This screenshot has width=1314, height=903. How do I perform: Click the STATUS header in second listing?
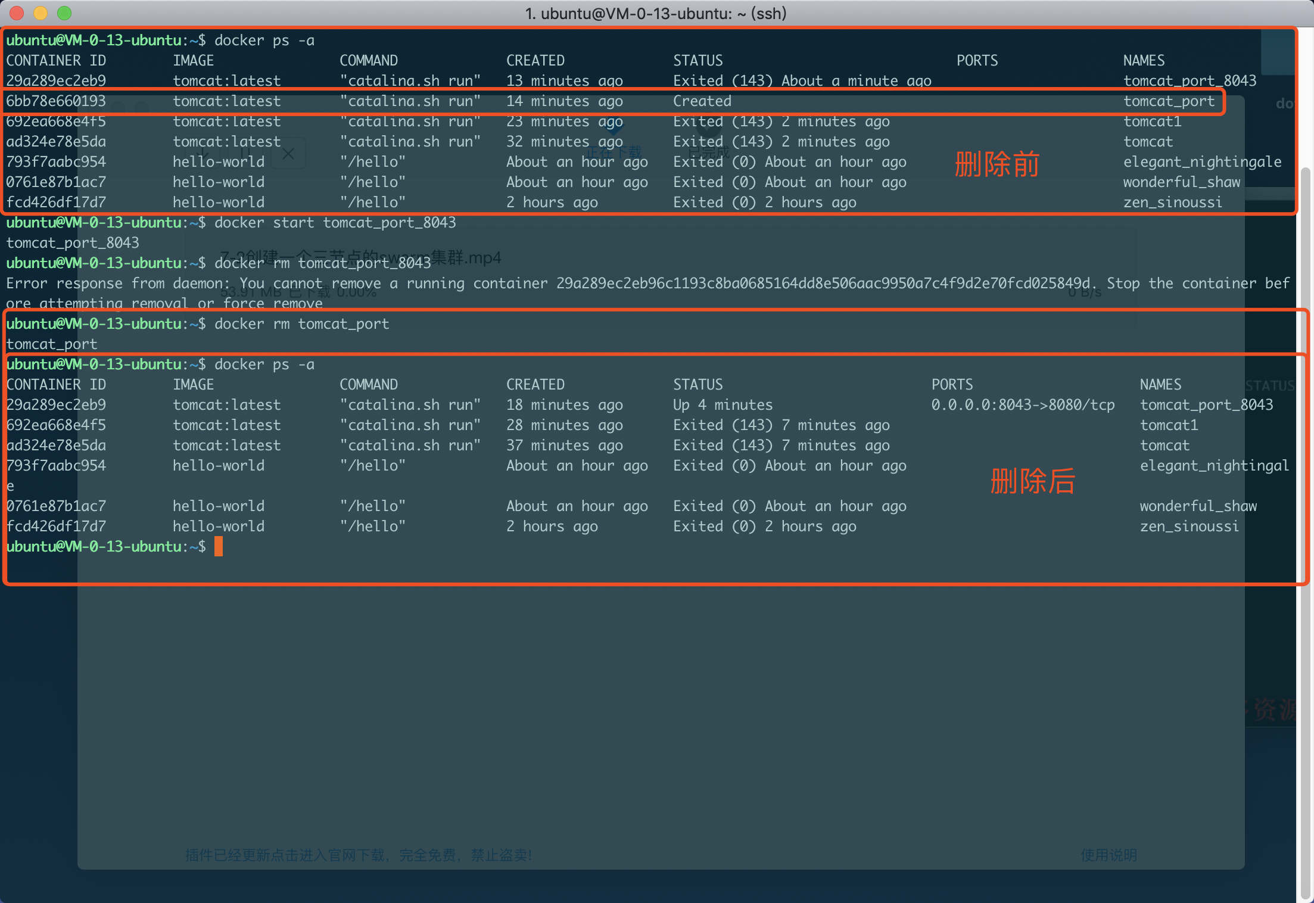tap(698, 384)
